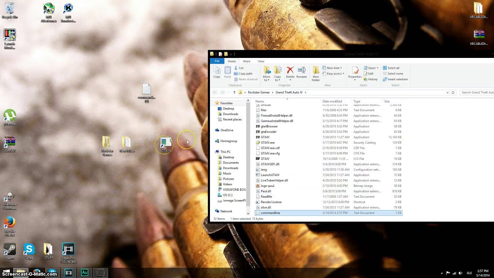Image resolution: width=494 pixels, height=278 pixels.
Task: Expand the address bar history dropdown
Action: coord(447,92)
